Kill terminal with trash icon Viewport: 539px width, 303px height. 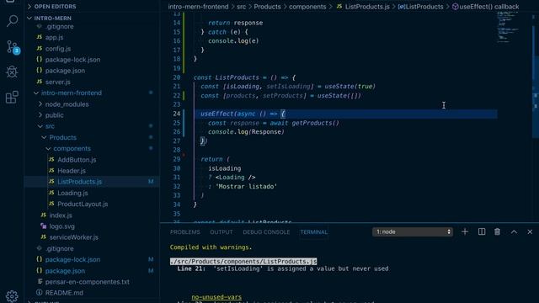click(x=497, y=232)
